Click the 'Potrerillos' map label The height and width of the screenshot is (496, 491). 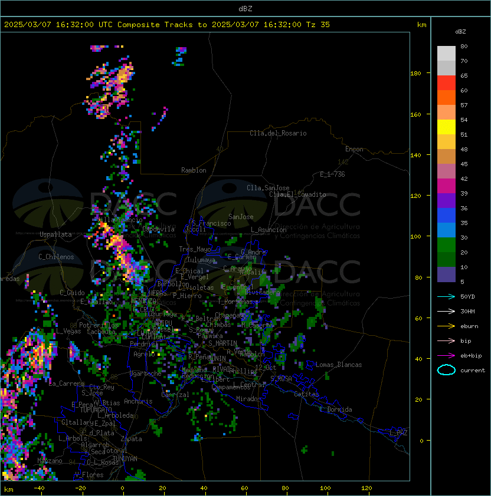[x=99, y=325]
